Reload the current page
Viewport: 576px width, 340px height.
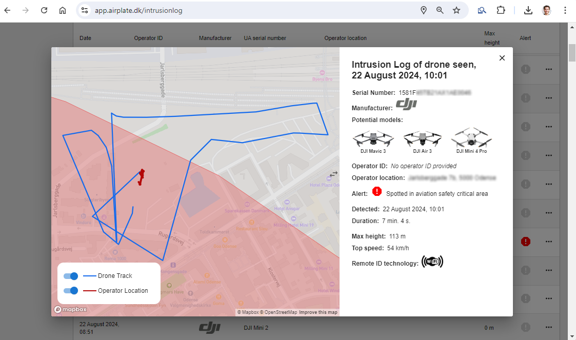click(44, 10)
